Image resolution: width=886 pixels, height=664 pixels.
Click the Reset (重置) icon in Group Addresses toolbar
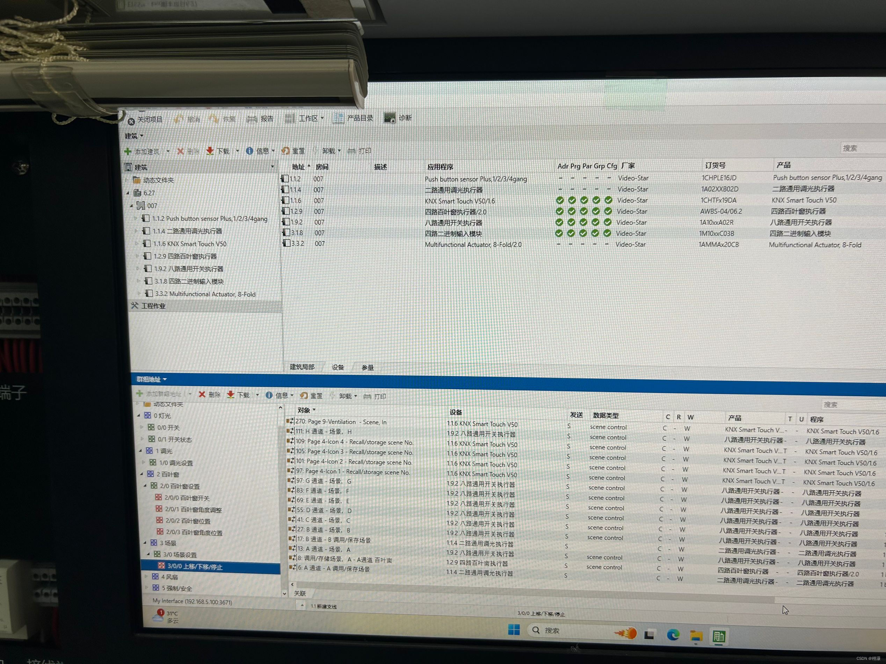304,396
